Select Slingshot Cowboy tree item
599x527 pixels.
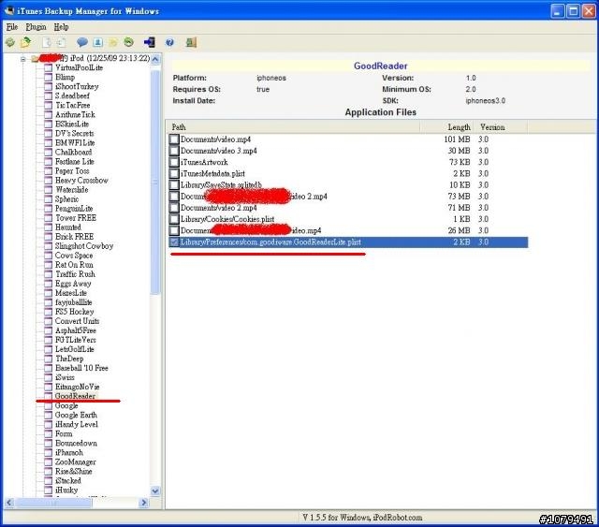[x=84, y=246]
